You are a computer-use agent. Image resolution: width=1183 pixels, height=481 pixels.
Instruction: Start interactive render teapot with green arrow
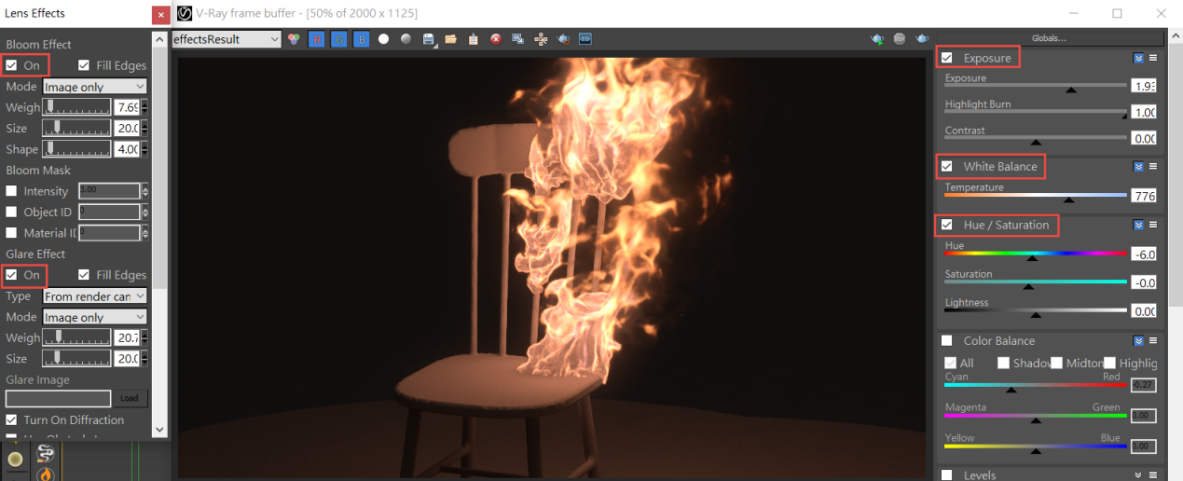[x=877, y=39]
